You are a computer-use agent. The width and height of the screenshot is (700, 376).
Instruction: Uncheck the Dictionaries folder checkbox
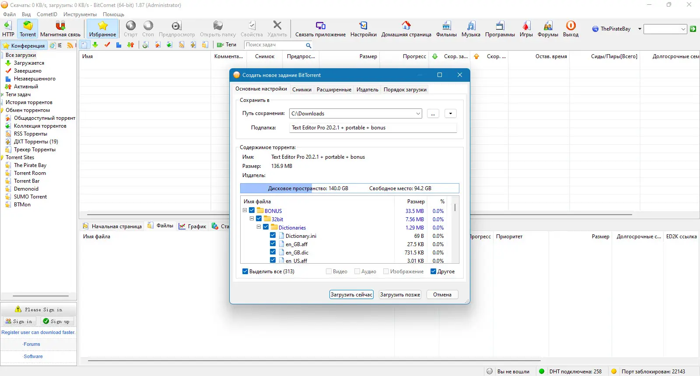tap(266, 227)
